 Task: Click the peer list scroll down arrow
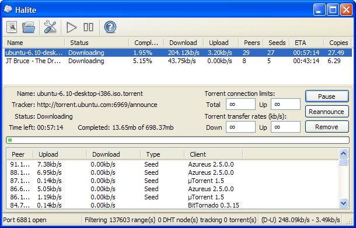[x=343, y=203]
